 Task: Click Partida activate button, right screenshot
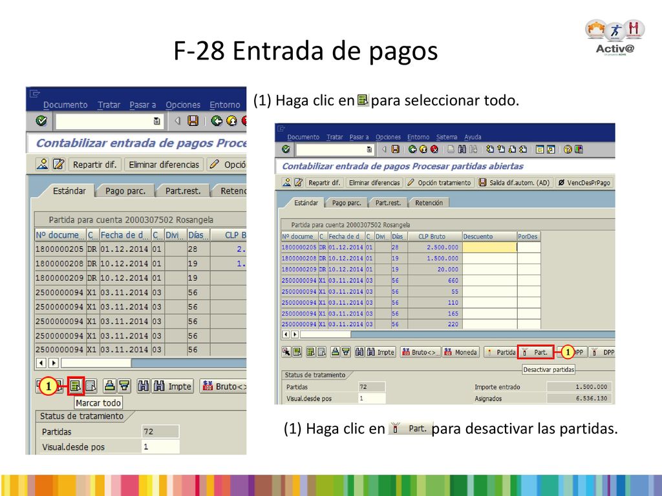[x=501, y=352]
